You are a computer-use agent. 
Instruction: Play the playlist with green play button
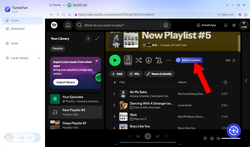point(115,60)
